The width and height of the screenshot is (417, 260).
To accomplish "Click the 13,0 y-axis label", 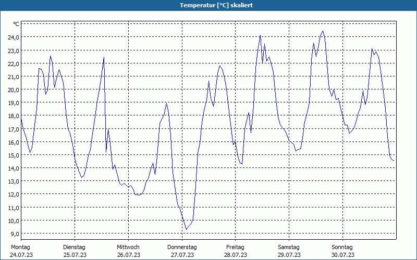I will pyautogui.click(x=14, y=181).
